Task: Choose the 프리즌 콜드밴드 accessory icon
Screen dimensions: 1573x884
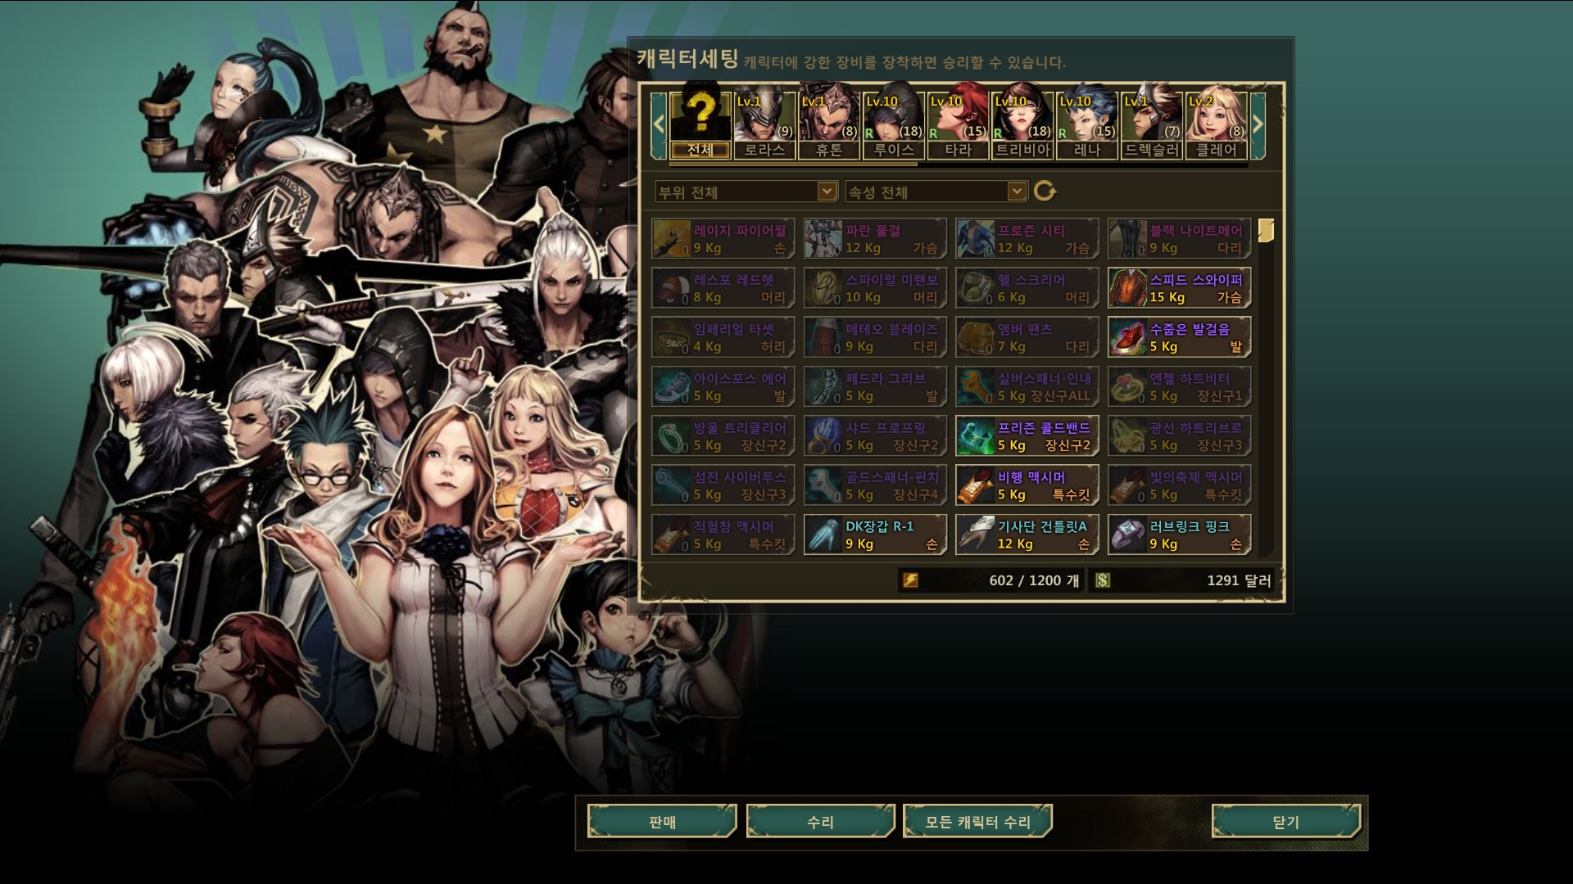Action: pos(976,436)
